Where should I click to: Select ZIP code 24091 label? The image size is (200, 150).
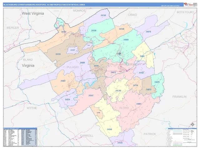[139, 104]
